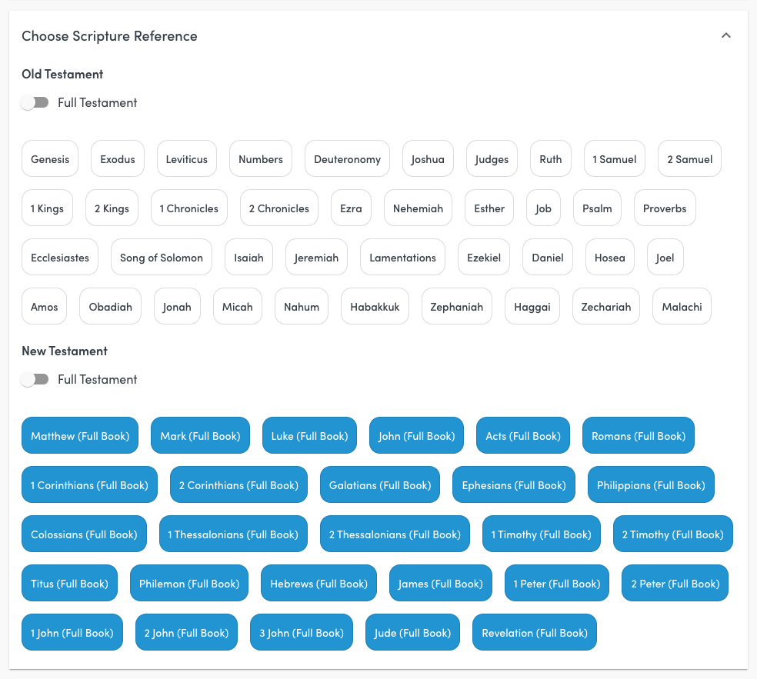This screenshot has height=679, width=757.
Task: Pick 1 Kings book chip
Action: click(47, 208)
